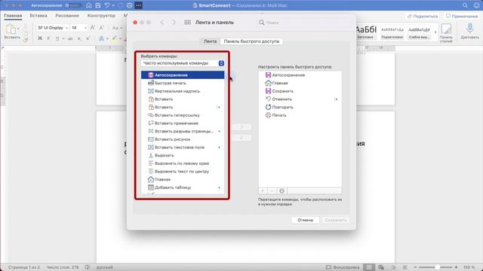Screen dimensions: 483x271
Task: Click the forward arrow in Лента и панель dialog
Action: pos(174,23)
